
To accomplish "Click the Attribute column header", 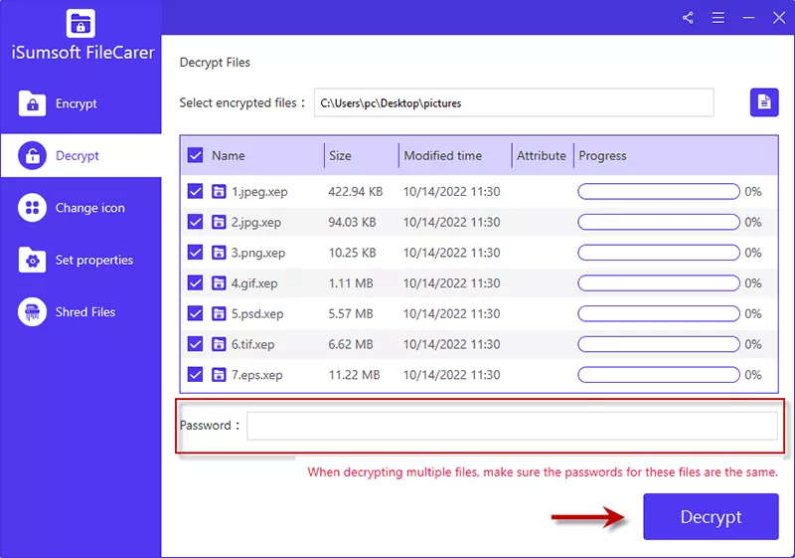I will [542, 156].
